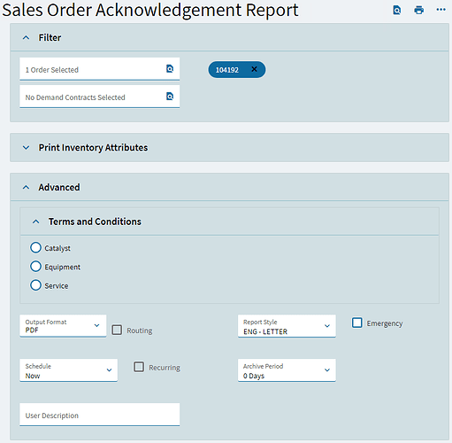Image resolution: width=452 pixels, height=443 pixels.
Task: Click the User Description input field
Action: 100,415
